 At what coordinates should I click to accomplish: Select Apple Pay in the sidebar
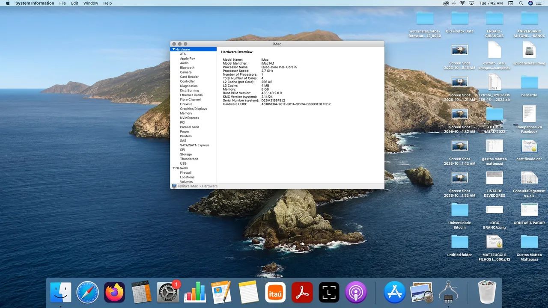click(x=188, y=59)
